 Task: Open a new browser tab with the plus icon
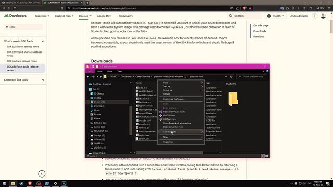tap(87, 3)
